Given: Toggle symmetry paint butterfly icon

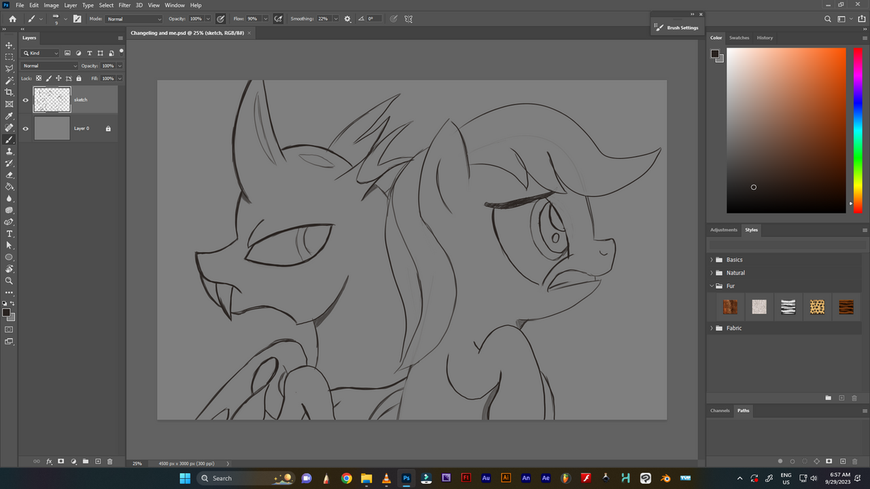Looking at the screenshot, I should tap(408, 19).
